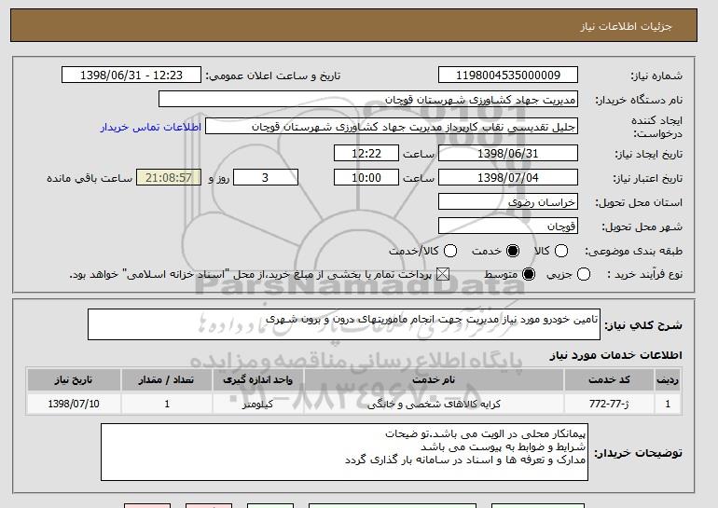Click the need date cell 1398/07/10
This screenshot has width=718, height=508.
click(74, 404)
